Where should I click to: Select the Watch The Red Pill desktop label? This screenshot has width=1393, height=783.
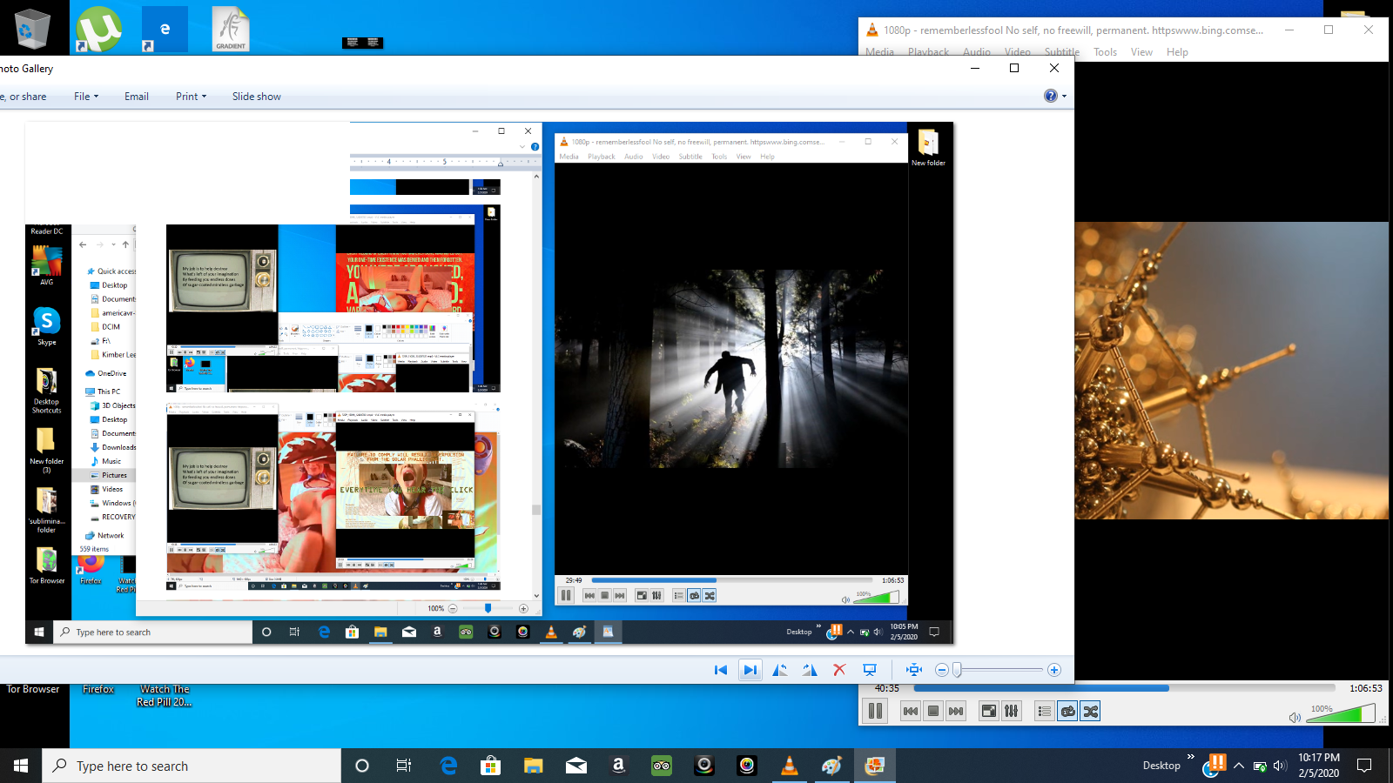[165, 695]
